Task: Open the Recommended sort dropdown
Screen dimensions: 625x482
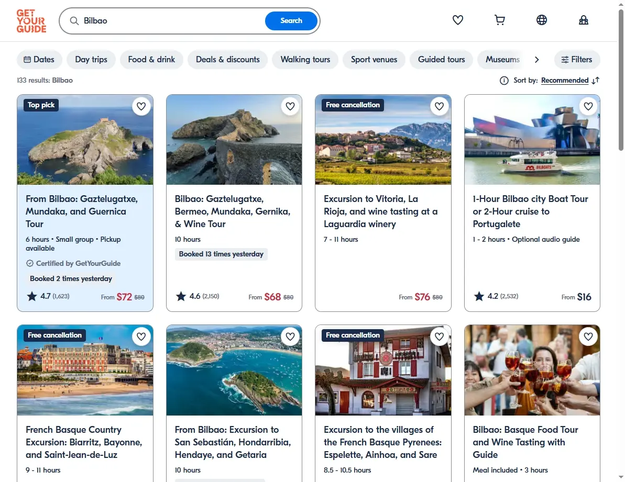Action: pyautogui.click(x=564, y=81)
